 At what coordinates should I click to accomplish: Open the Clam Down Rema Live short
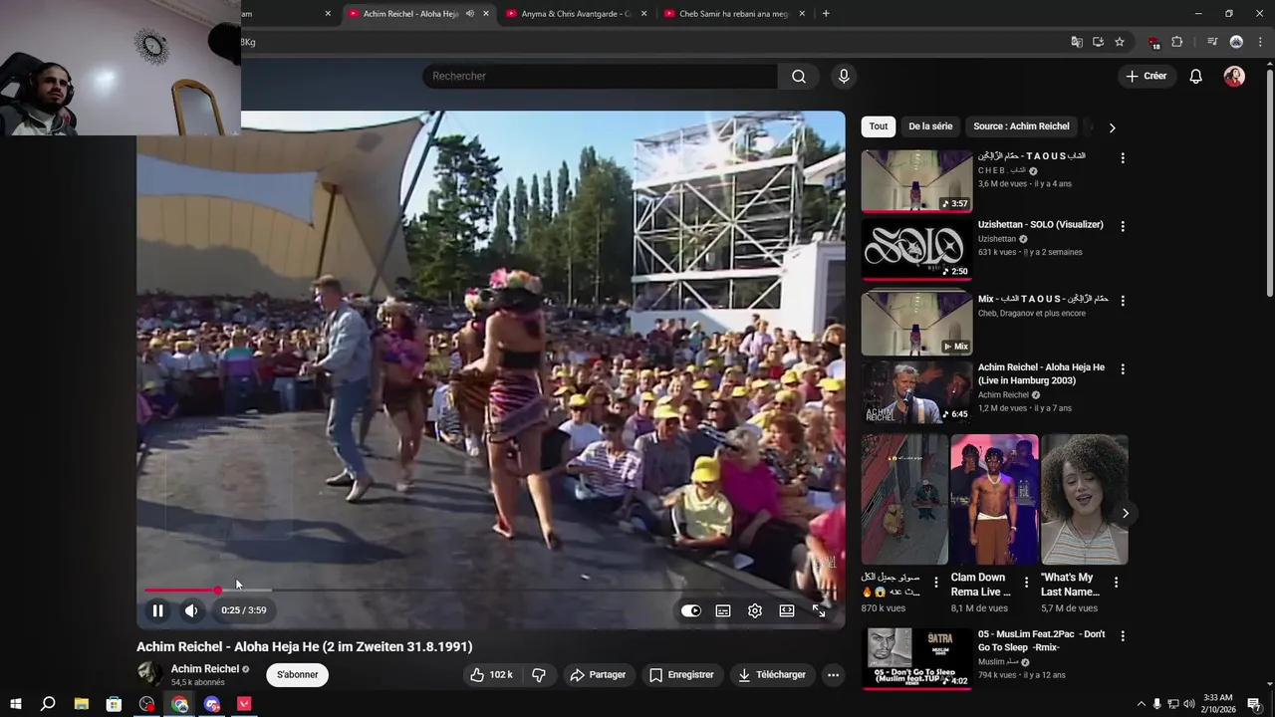click(x=994, y=500)
